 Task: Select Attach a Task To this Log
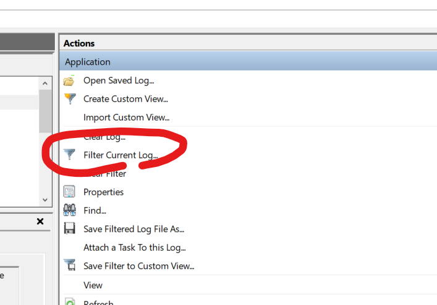click(135, 248)
